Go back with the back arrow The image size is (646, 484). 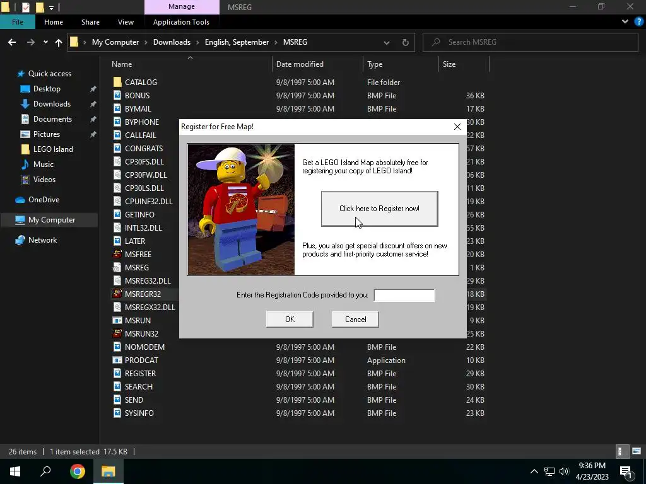pos(12,42)
